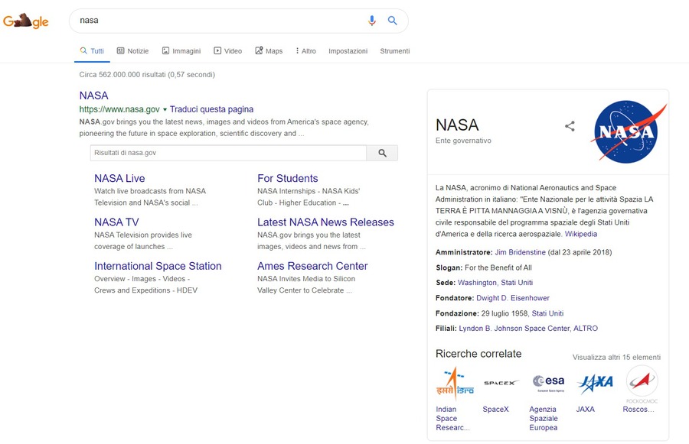Open Stati Uniti link in Fondazione row

[547, 313]
